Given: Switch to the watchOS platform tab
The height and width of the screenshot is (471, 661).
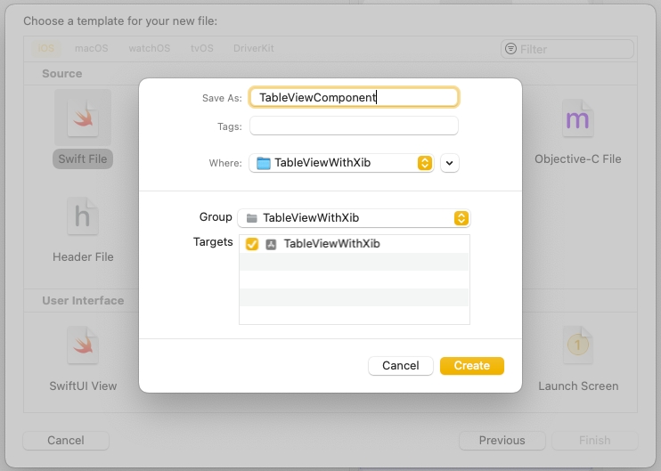Looking at the screenshot, I should (x=148, y=49).
